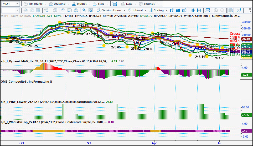Image resolution: width=253 pixels, height=146 pixels.
Task: Click the 297.01 price label on axis
Action: click(x=246, y=39)
